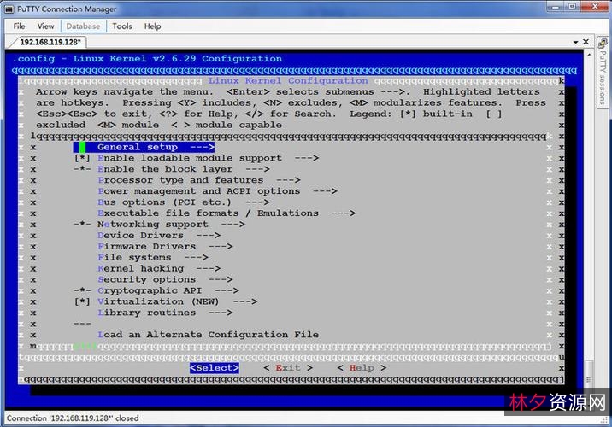
Task: Open the View menu
Action: pyautogui.click(x=45, y=26)
